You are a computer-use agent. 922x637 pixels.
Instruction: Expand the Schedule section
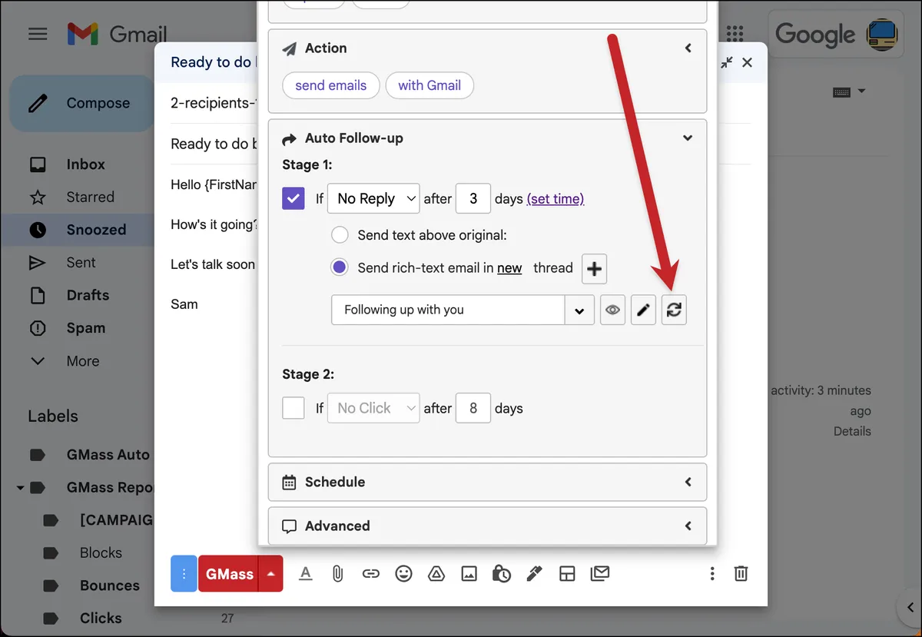487,482
